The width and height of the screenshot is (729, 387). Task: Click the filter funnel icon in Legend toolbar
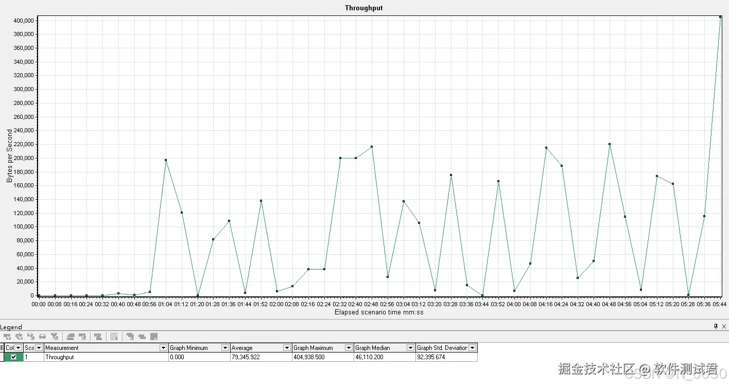(x=55, y=337)
